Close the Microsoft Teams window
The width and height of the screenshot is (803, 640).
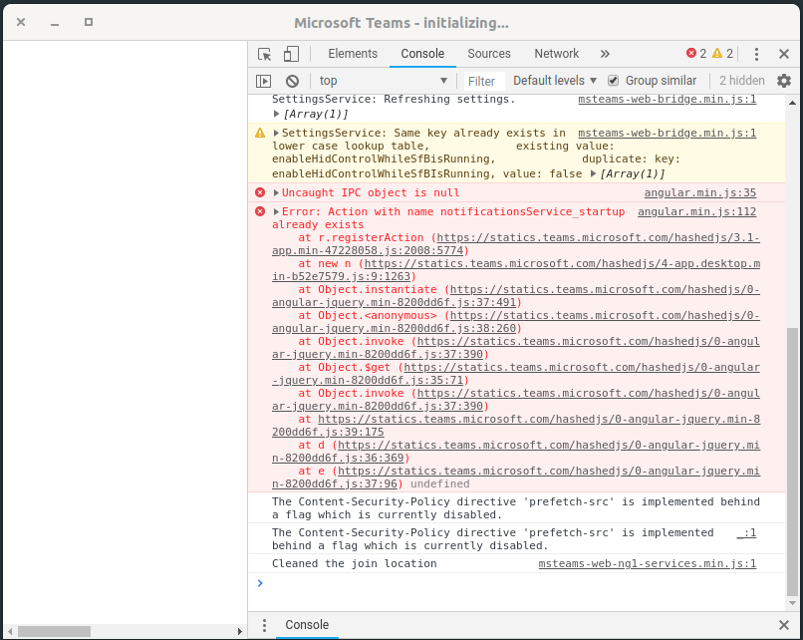(21, 22)
